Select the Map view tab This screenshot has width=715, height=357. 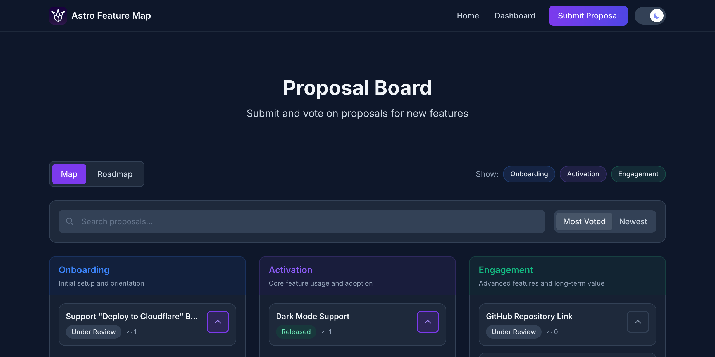(x=69, y=174)
